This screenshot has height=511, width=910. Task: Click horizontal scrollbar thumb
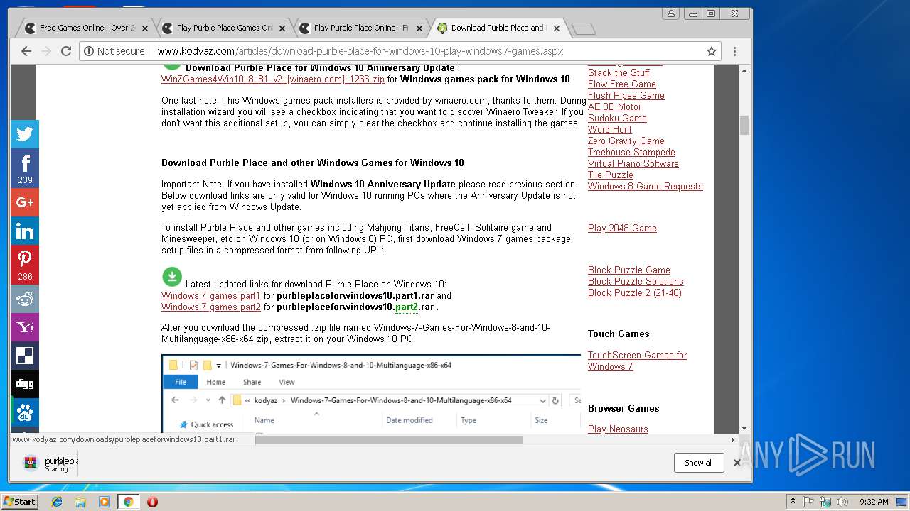point(390,440)
